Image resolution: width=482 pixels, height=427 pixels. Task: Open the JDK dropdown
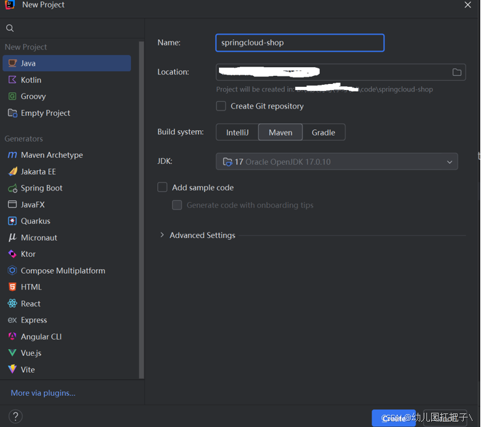[x=337, y=162]
